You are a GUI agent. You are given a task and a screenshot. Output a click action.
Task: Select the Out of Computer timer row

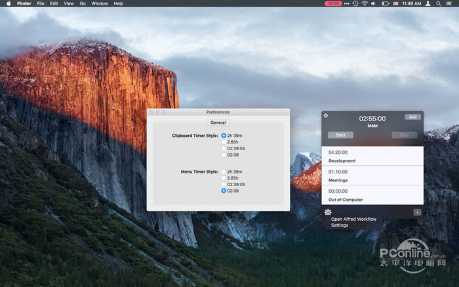point(372,195)
